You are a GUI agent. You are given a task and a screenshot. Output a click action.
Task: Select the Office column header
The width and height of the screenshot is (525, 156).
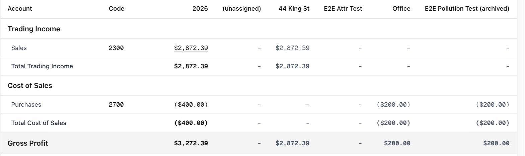pos(401,9)
